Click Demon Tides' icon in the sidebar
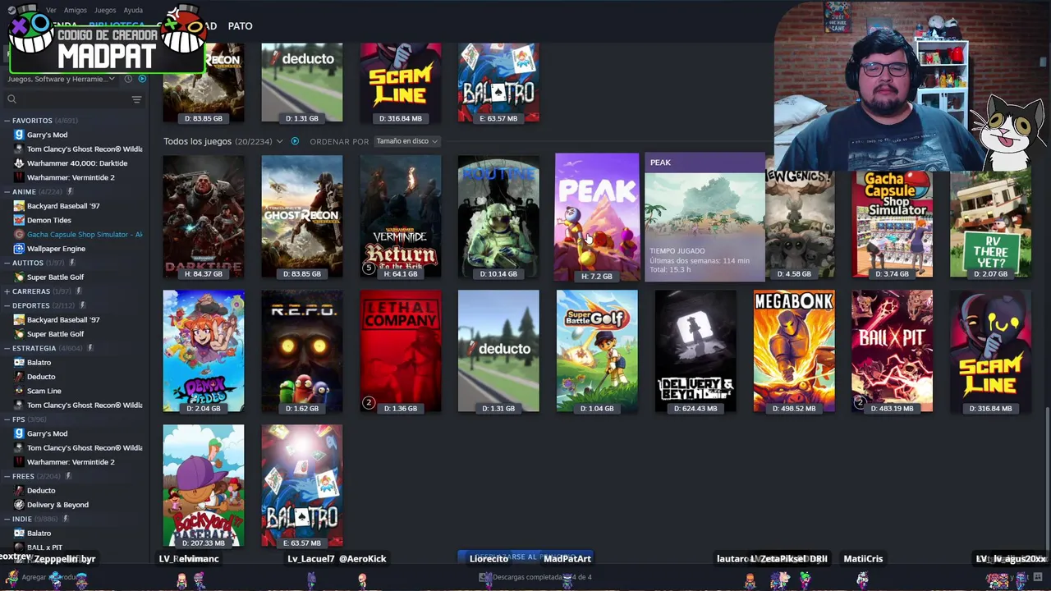This screenshot has height=591, width=1051. pos(19,220)
